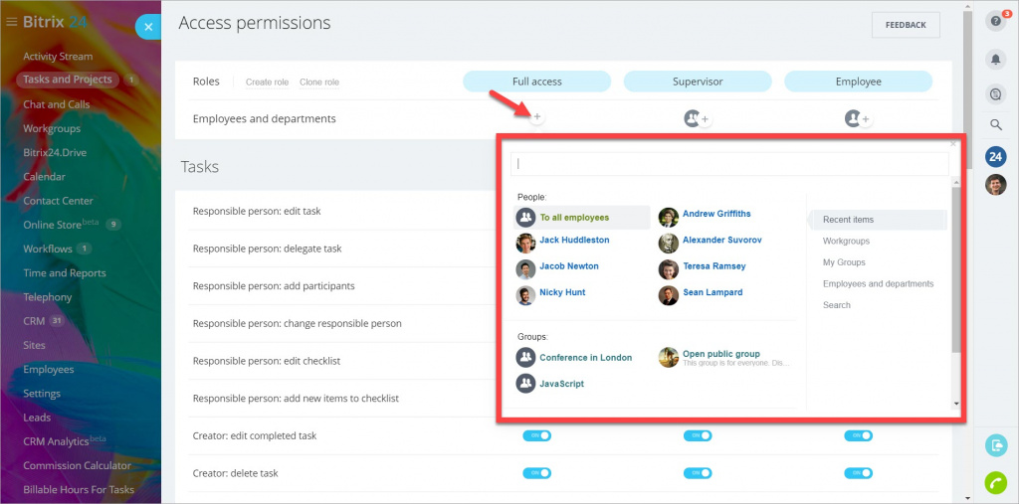
Task: Select the To all employees item
Action: point(581,218)
